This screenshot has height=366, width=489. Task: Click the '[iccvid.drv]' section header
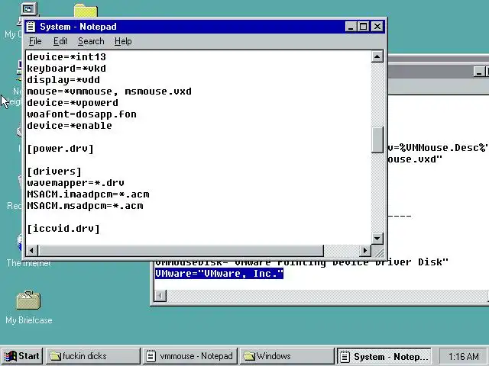pos(63,229)
